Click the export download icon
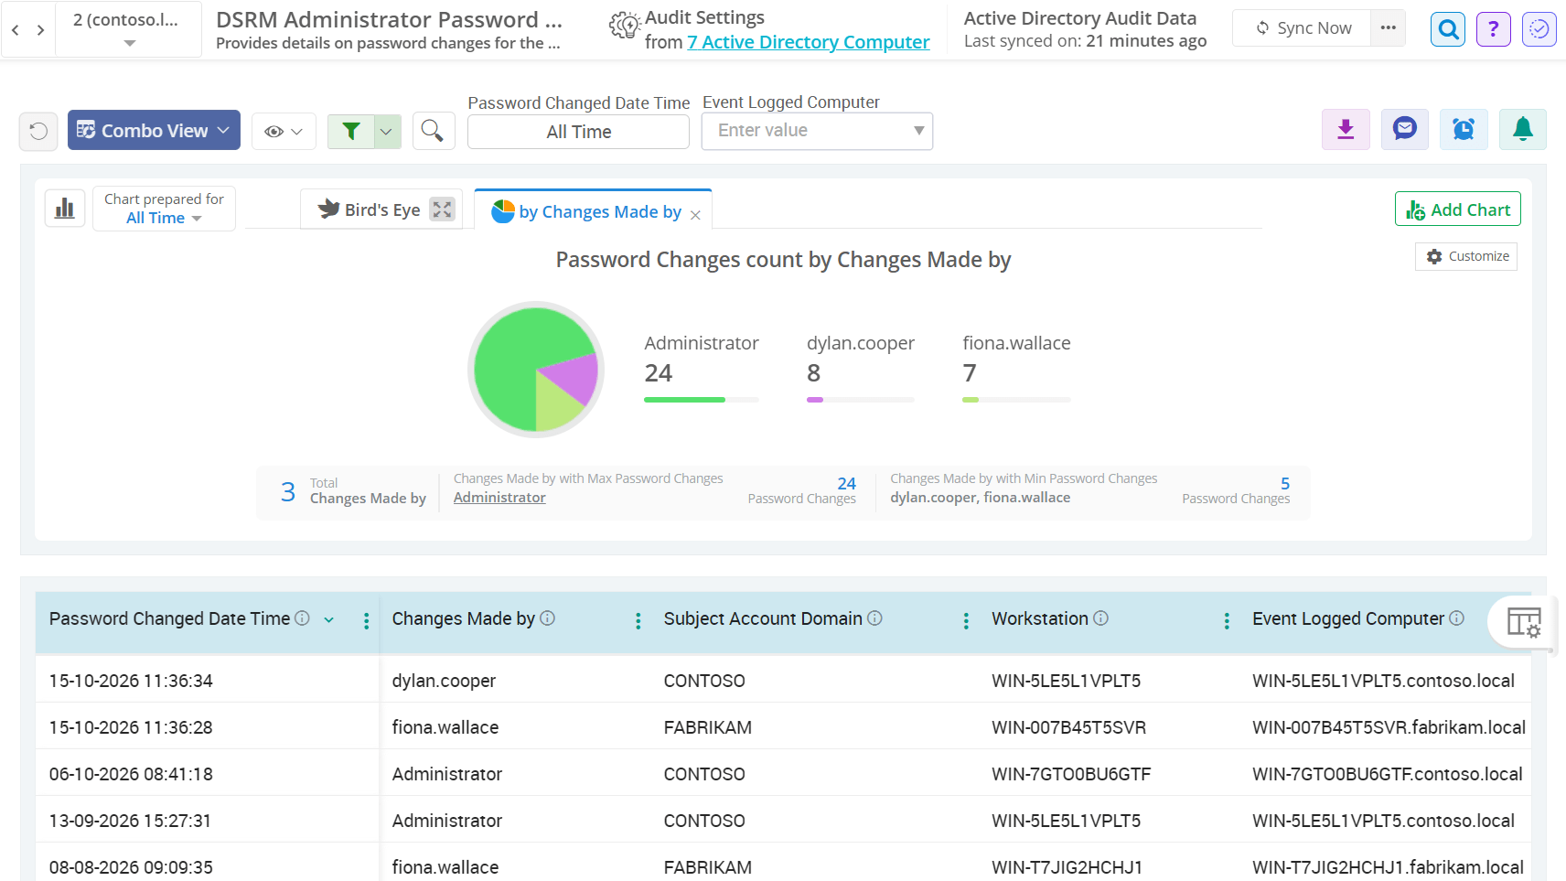 1346,129
